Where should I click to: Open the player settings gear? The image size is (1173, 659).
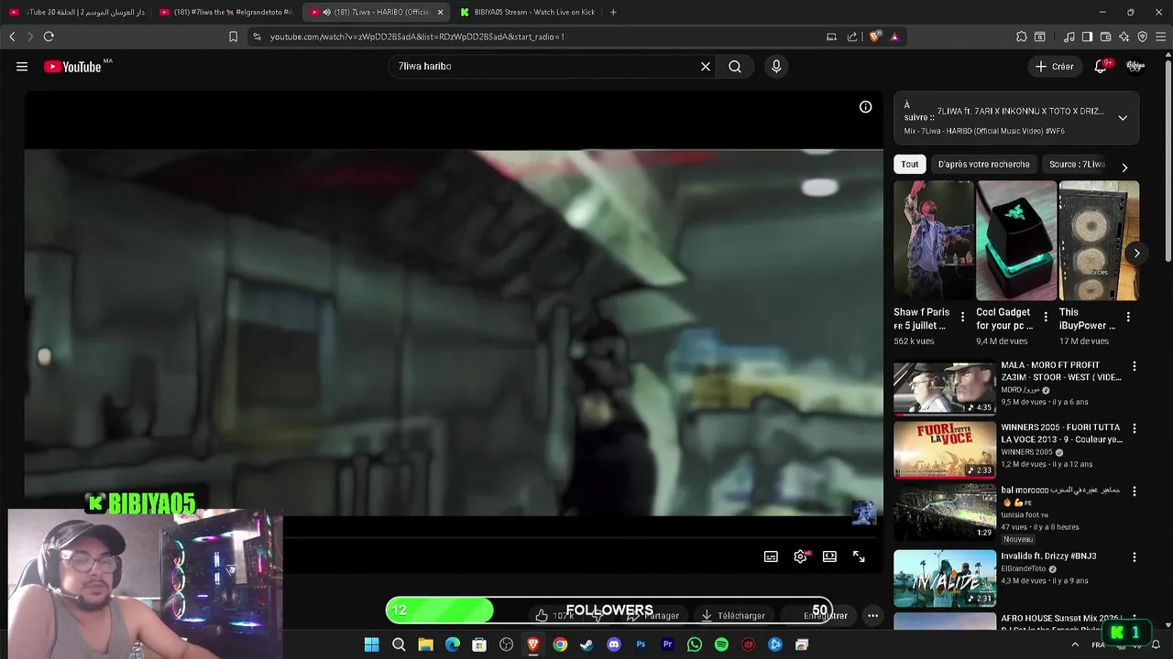[800, 556]
